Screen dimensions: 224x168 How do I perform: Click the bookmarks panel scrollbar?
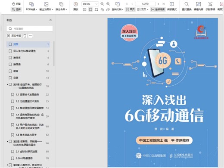point(54,54)
